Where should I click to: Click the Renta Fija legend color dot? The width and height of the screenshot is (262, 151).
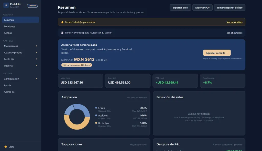click(x=96, y=123)
